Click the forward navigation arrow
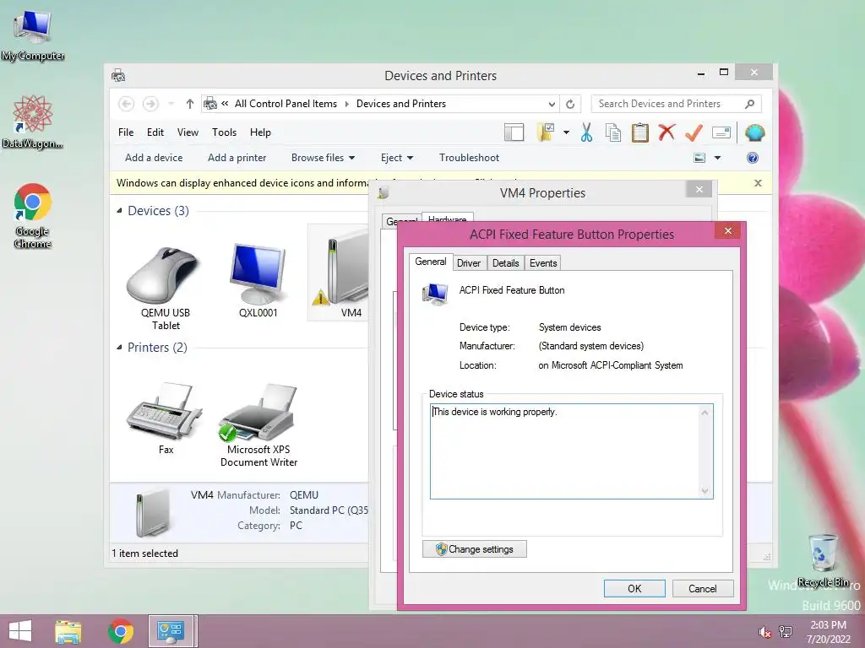 coord(150,104)
